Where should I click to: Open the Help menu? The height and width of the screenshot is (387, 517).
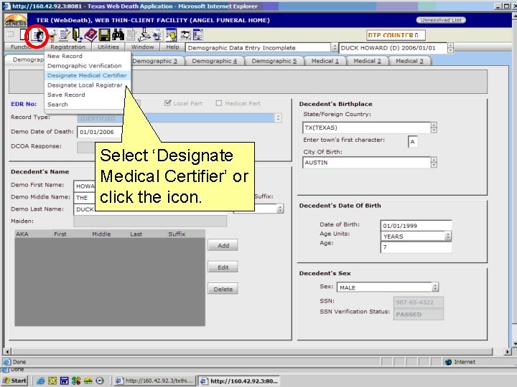pos(172,47)
